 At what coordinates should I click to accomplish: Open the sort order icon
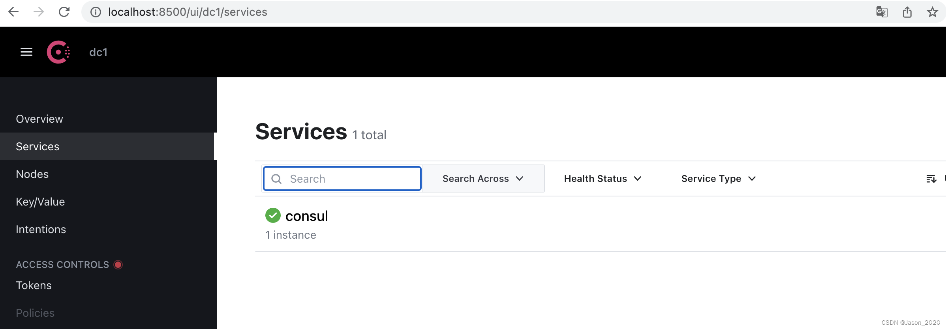(x=931, y=179)
